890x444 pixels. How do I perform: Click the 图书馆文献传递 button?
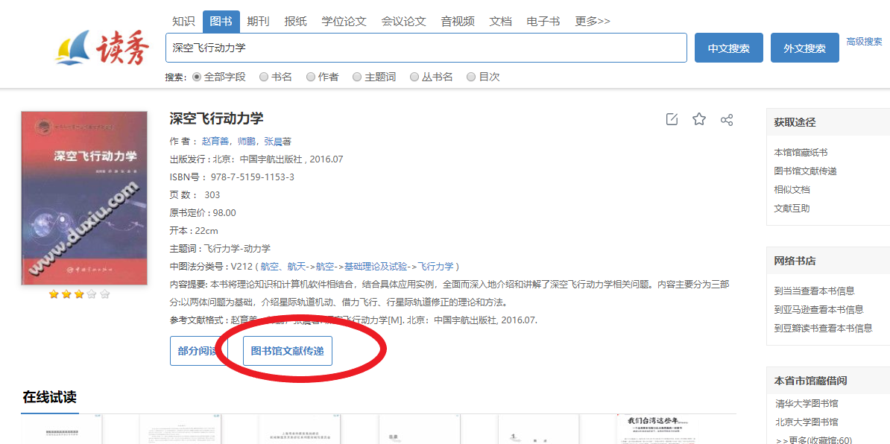(x=287, y=351)
